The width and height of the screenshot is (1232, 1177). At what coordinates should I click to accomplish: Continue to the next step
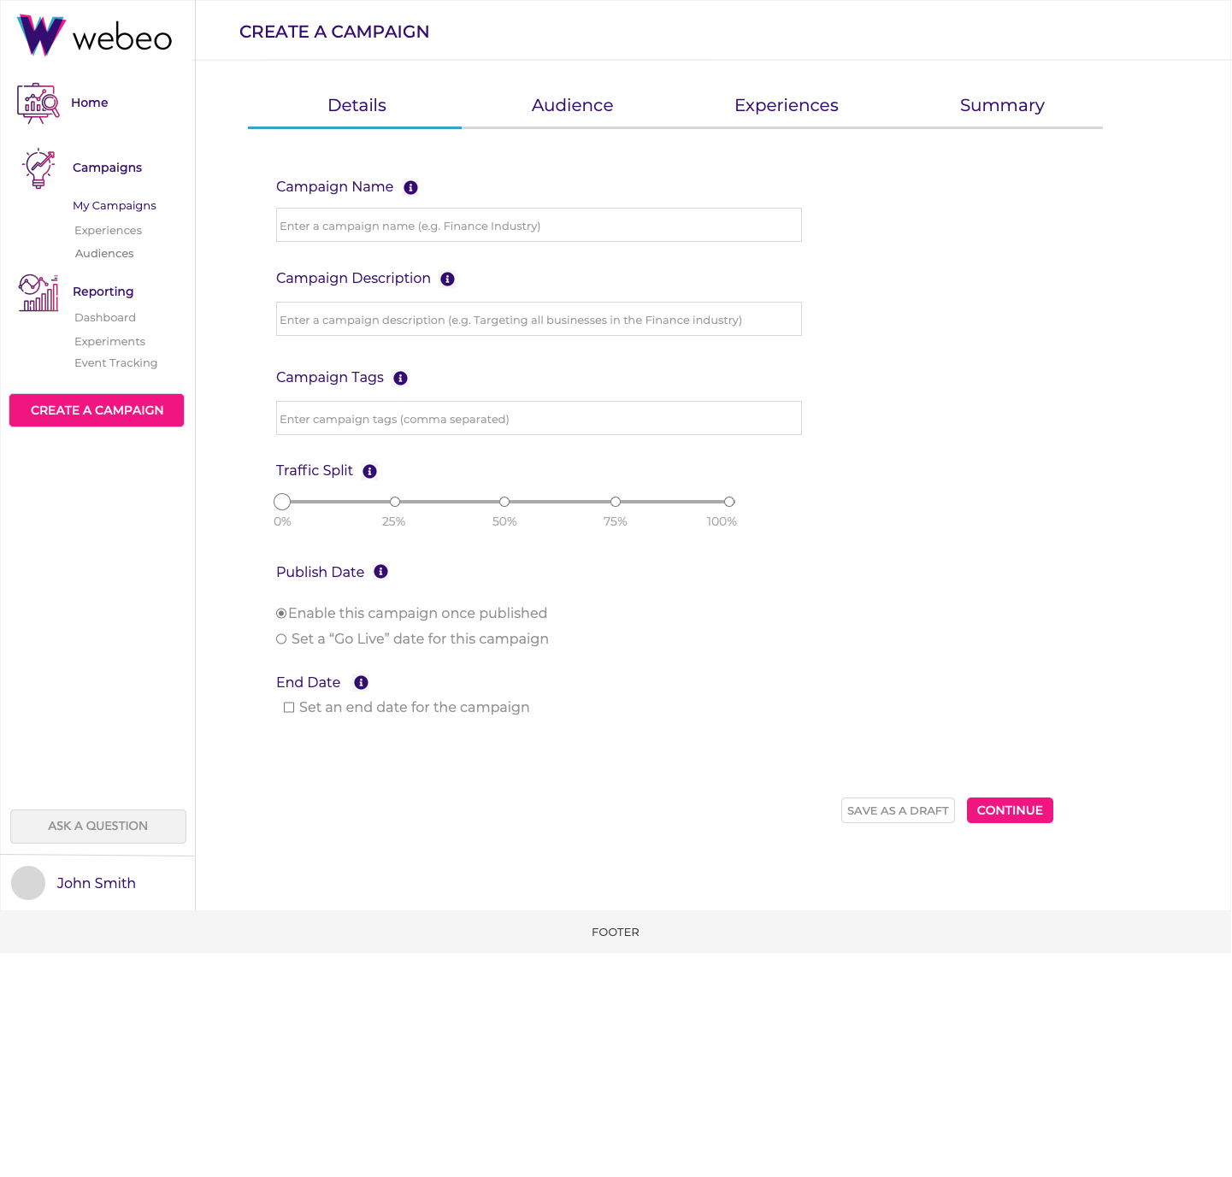pos(1010,810)
